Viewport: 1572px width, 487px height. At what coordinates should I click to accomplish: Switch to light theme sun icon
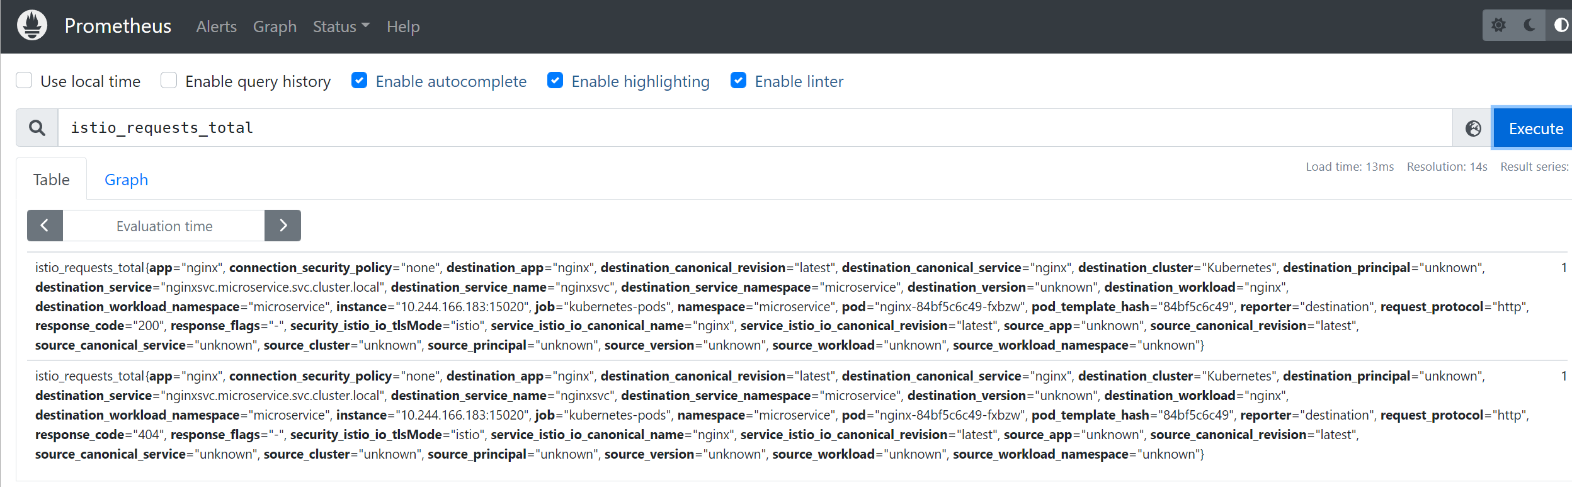(x=1498, y=25)
